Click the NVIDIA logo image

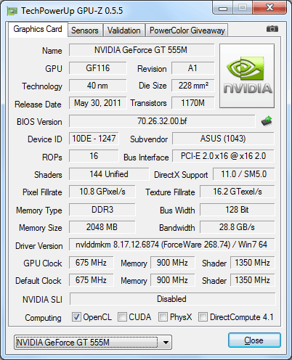(247, 75)
